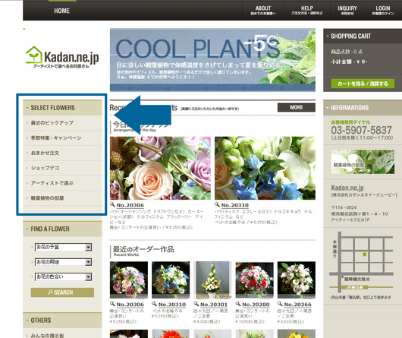Click the green cart checkout button

[363, 84]
